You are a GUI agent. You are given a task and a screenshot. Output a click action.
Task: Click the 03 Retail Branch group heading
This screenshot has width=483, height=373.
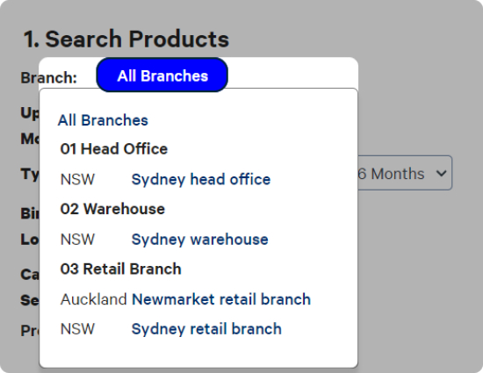120,269
